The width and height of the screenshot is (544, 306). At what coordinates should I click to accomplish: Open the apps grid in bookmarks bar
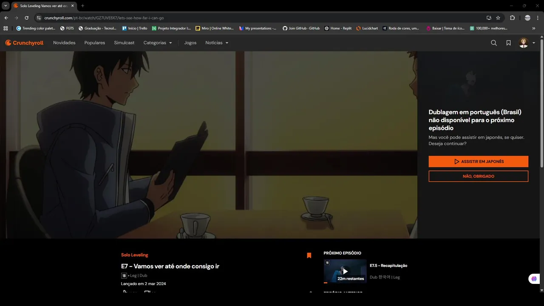[6, 28]
